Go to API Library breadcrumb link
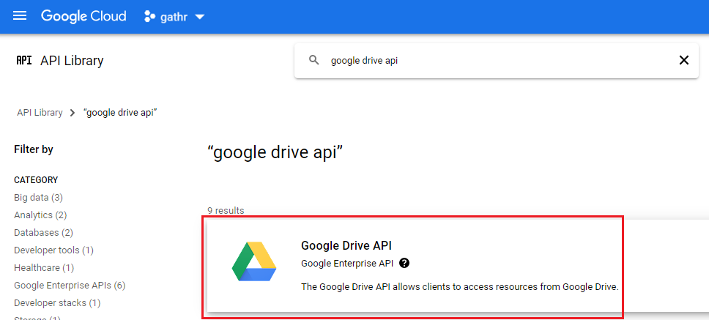 coord(40,113)
